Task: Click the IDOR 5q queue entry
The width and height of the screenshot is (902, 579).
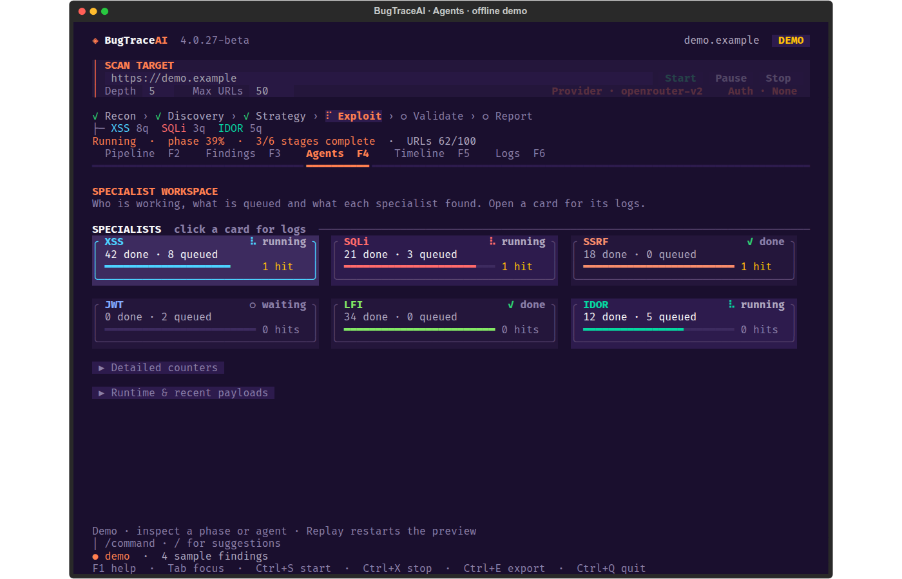Action: click(240, 129)
